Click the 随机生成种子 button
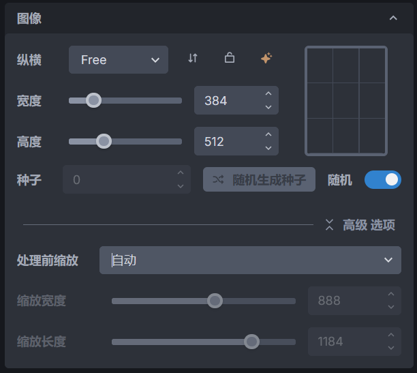 click(x=260, y=180)
